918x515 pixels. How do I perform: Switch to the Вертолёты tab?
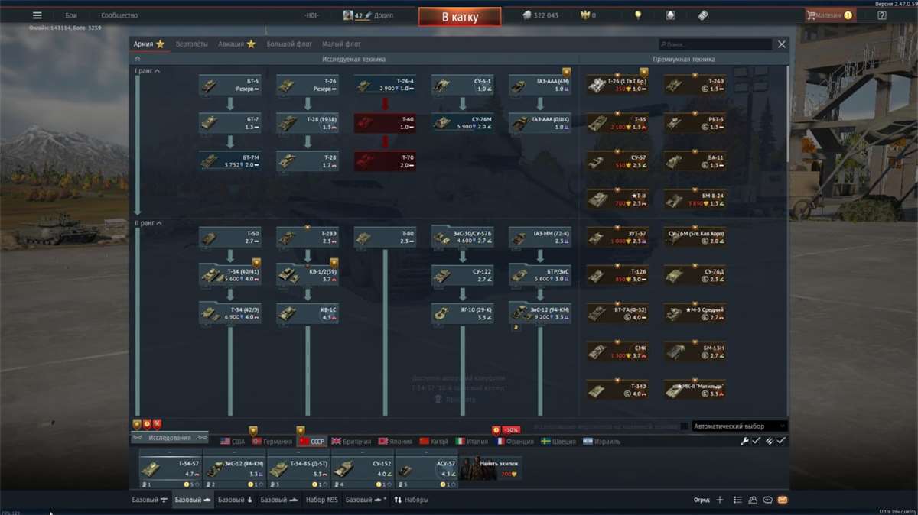[191, 44]
